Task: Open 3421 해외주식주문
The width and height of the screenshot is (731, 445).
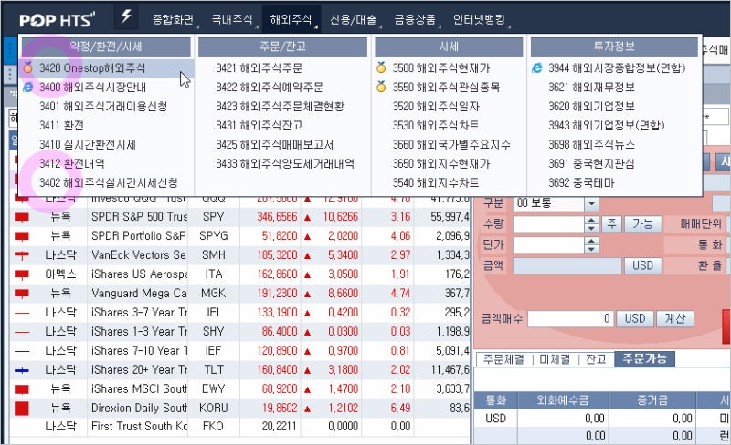Action: point(260,68)
